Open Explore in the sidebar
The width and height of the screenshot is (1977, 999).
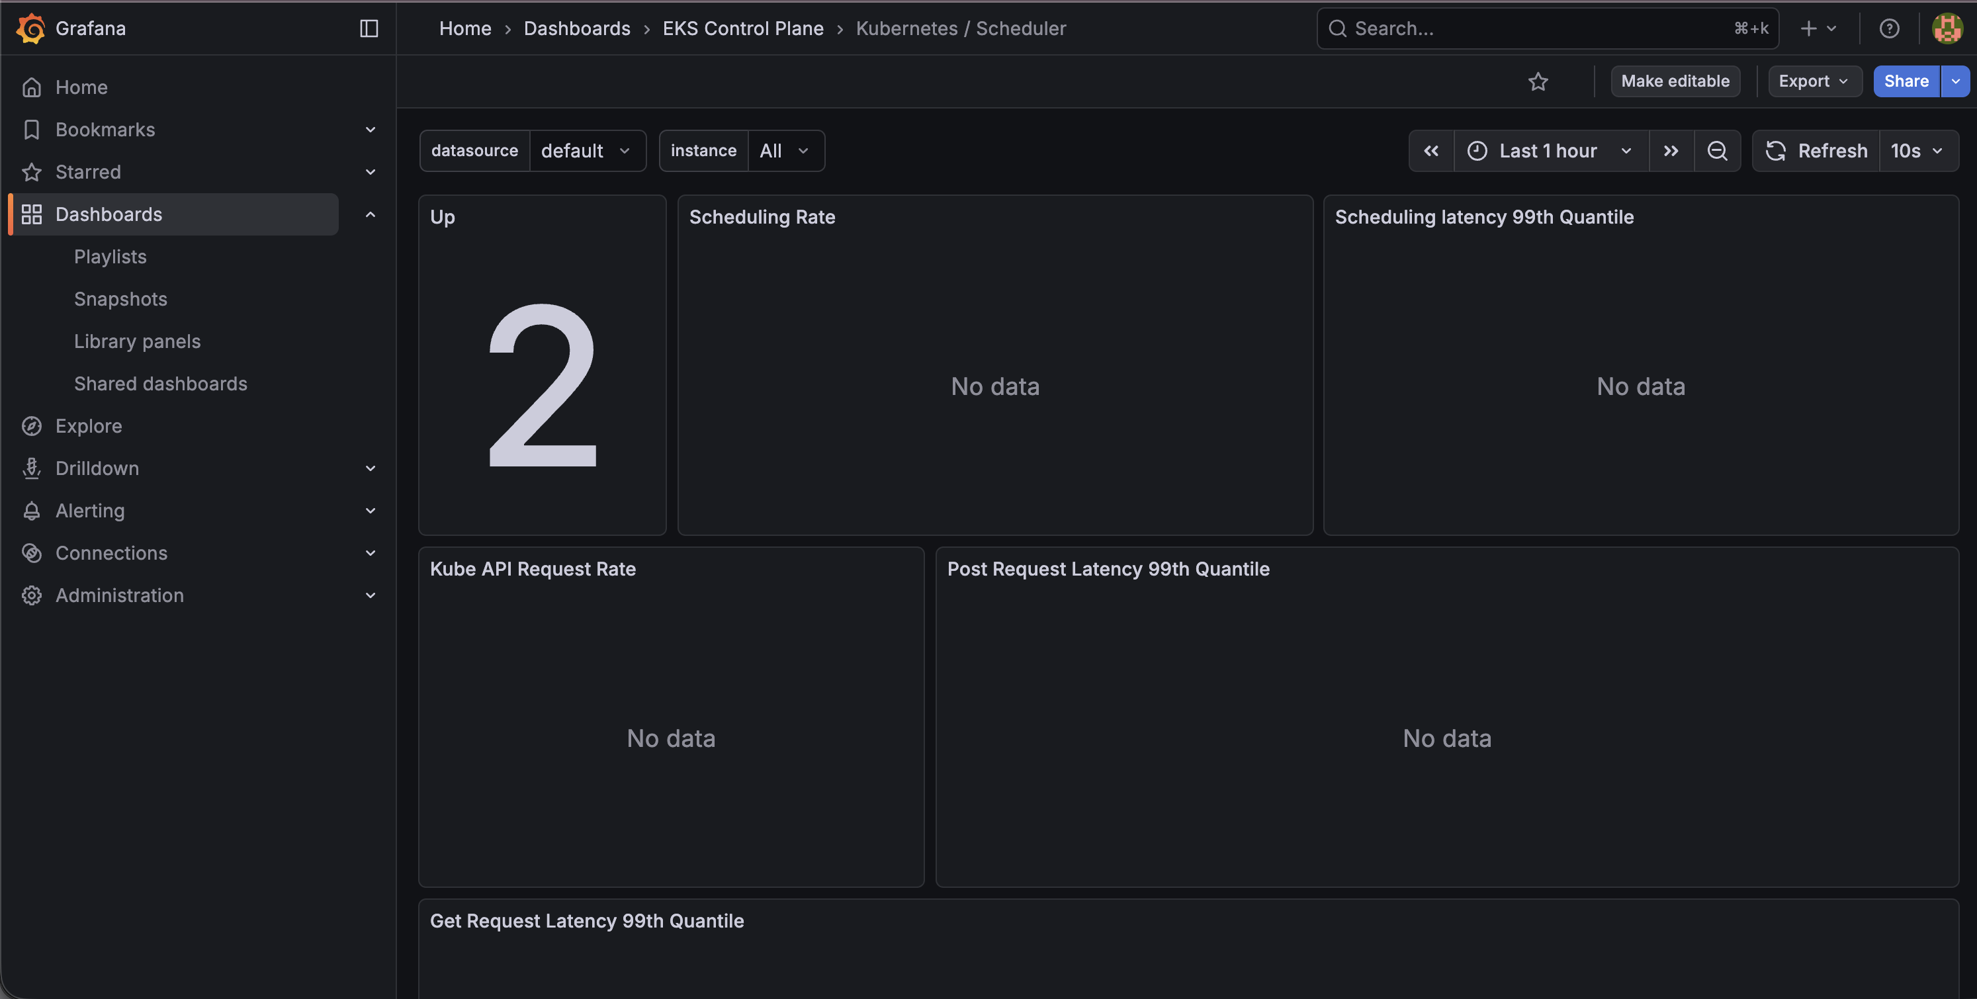coord(88,426)
